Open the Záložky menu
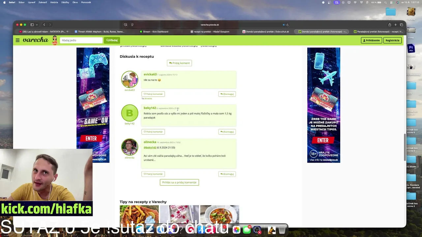This screenshot has width=422, height=237. tap(65, 2)
